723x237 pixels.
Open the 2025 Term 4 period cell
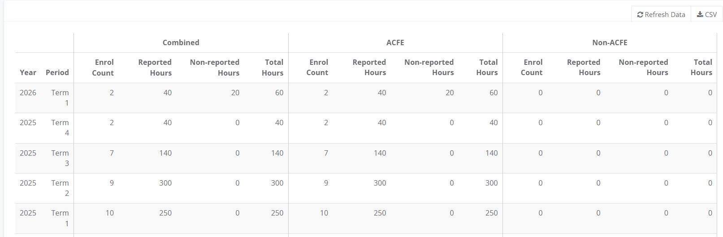click(x=60, y=127)
